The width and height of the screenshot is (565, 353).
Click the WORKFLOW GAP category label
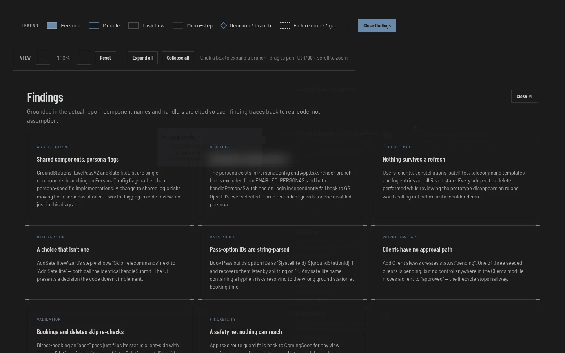coord(399,237)
